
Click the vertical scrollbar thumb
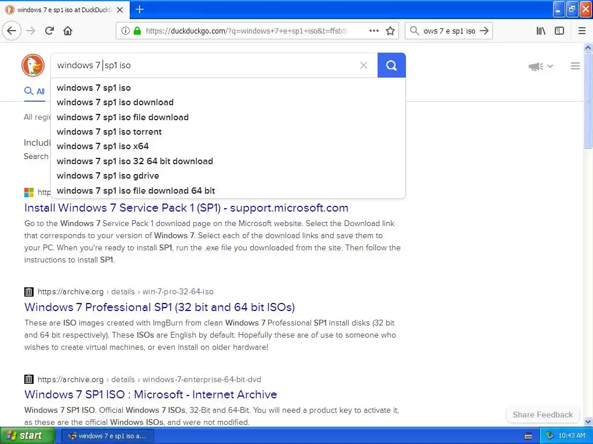point(588,101)
